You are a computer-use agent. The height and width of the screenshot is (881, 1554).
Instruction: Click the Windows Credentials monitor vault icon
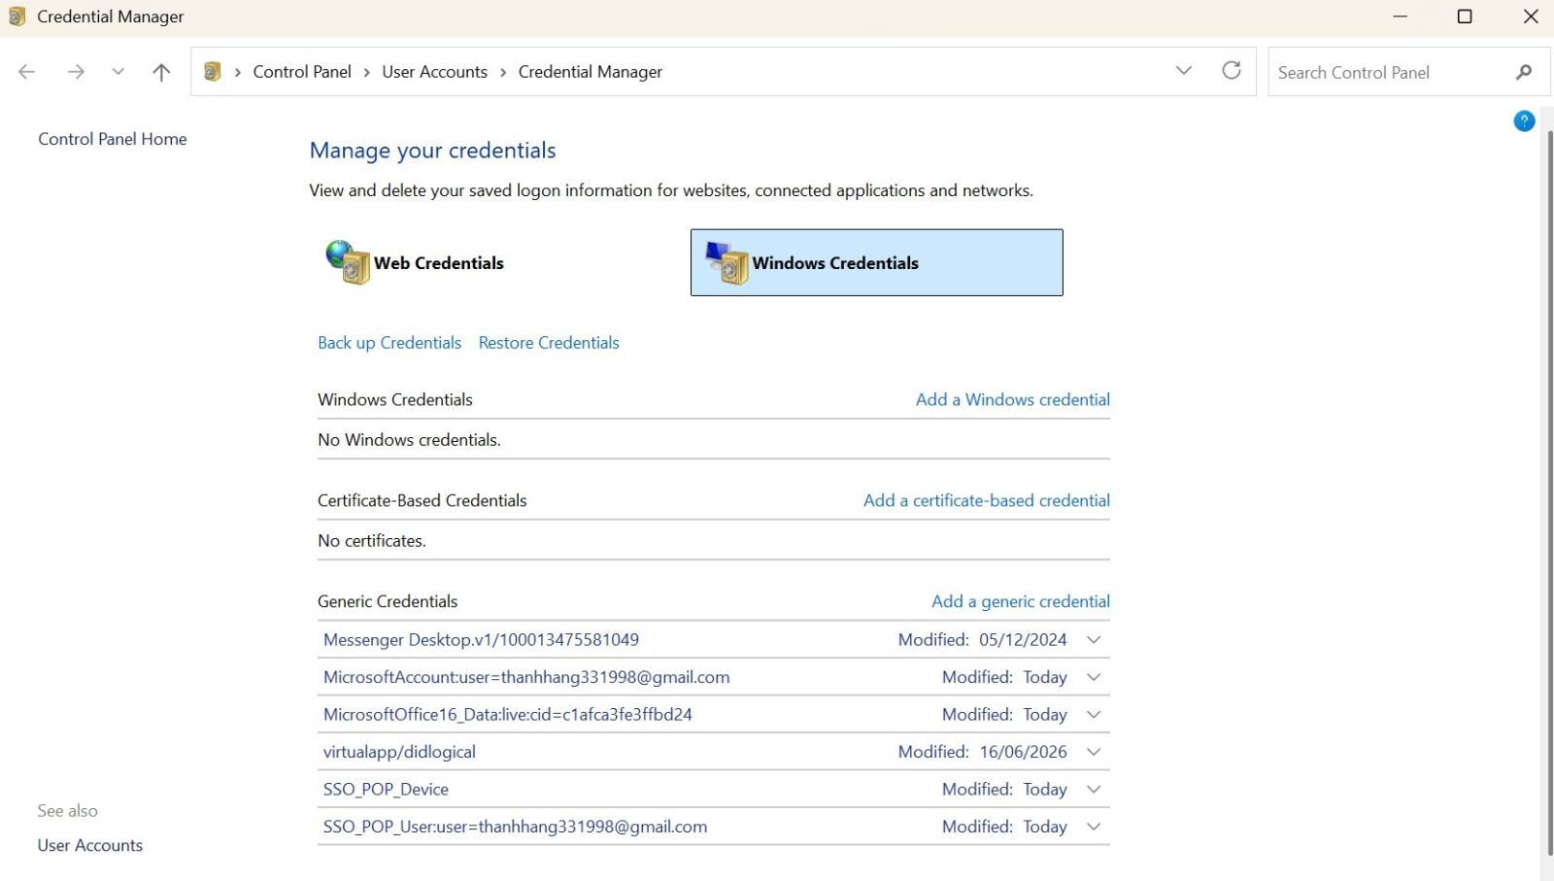[726, 262]
